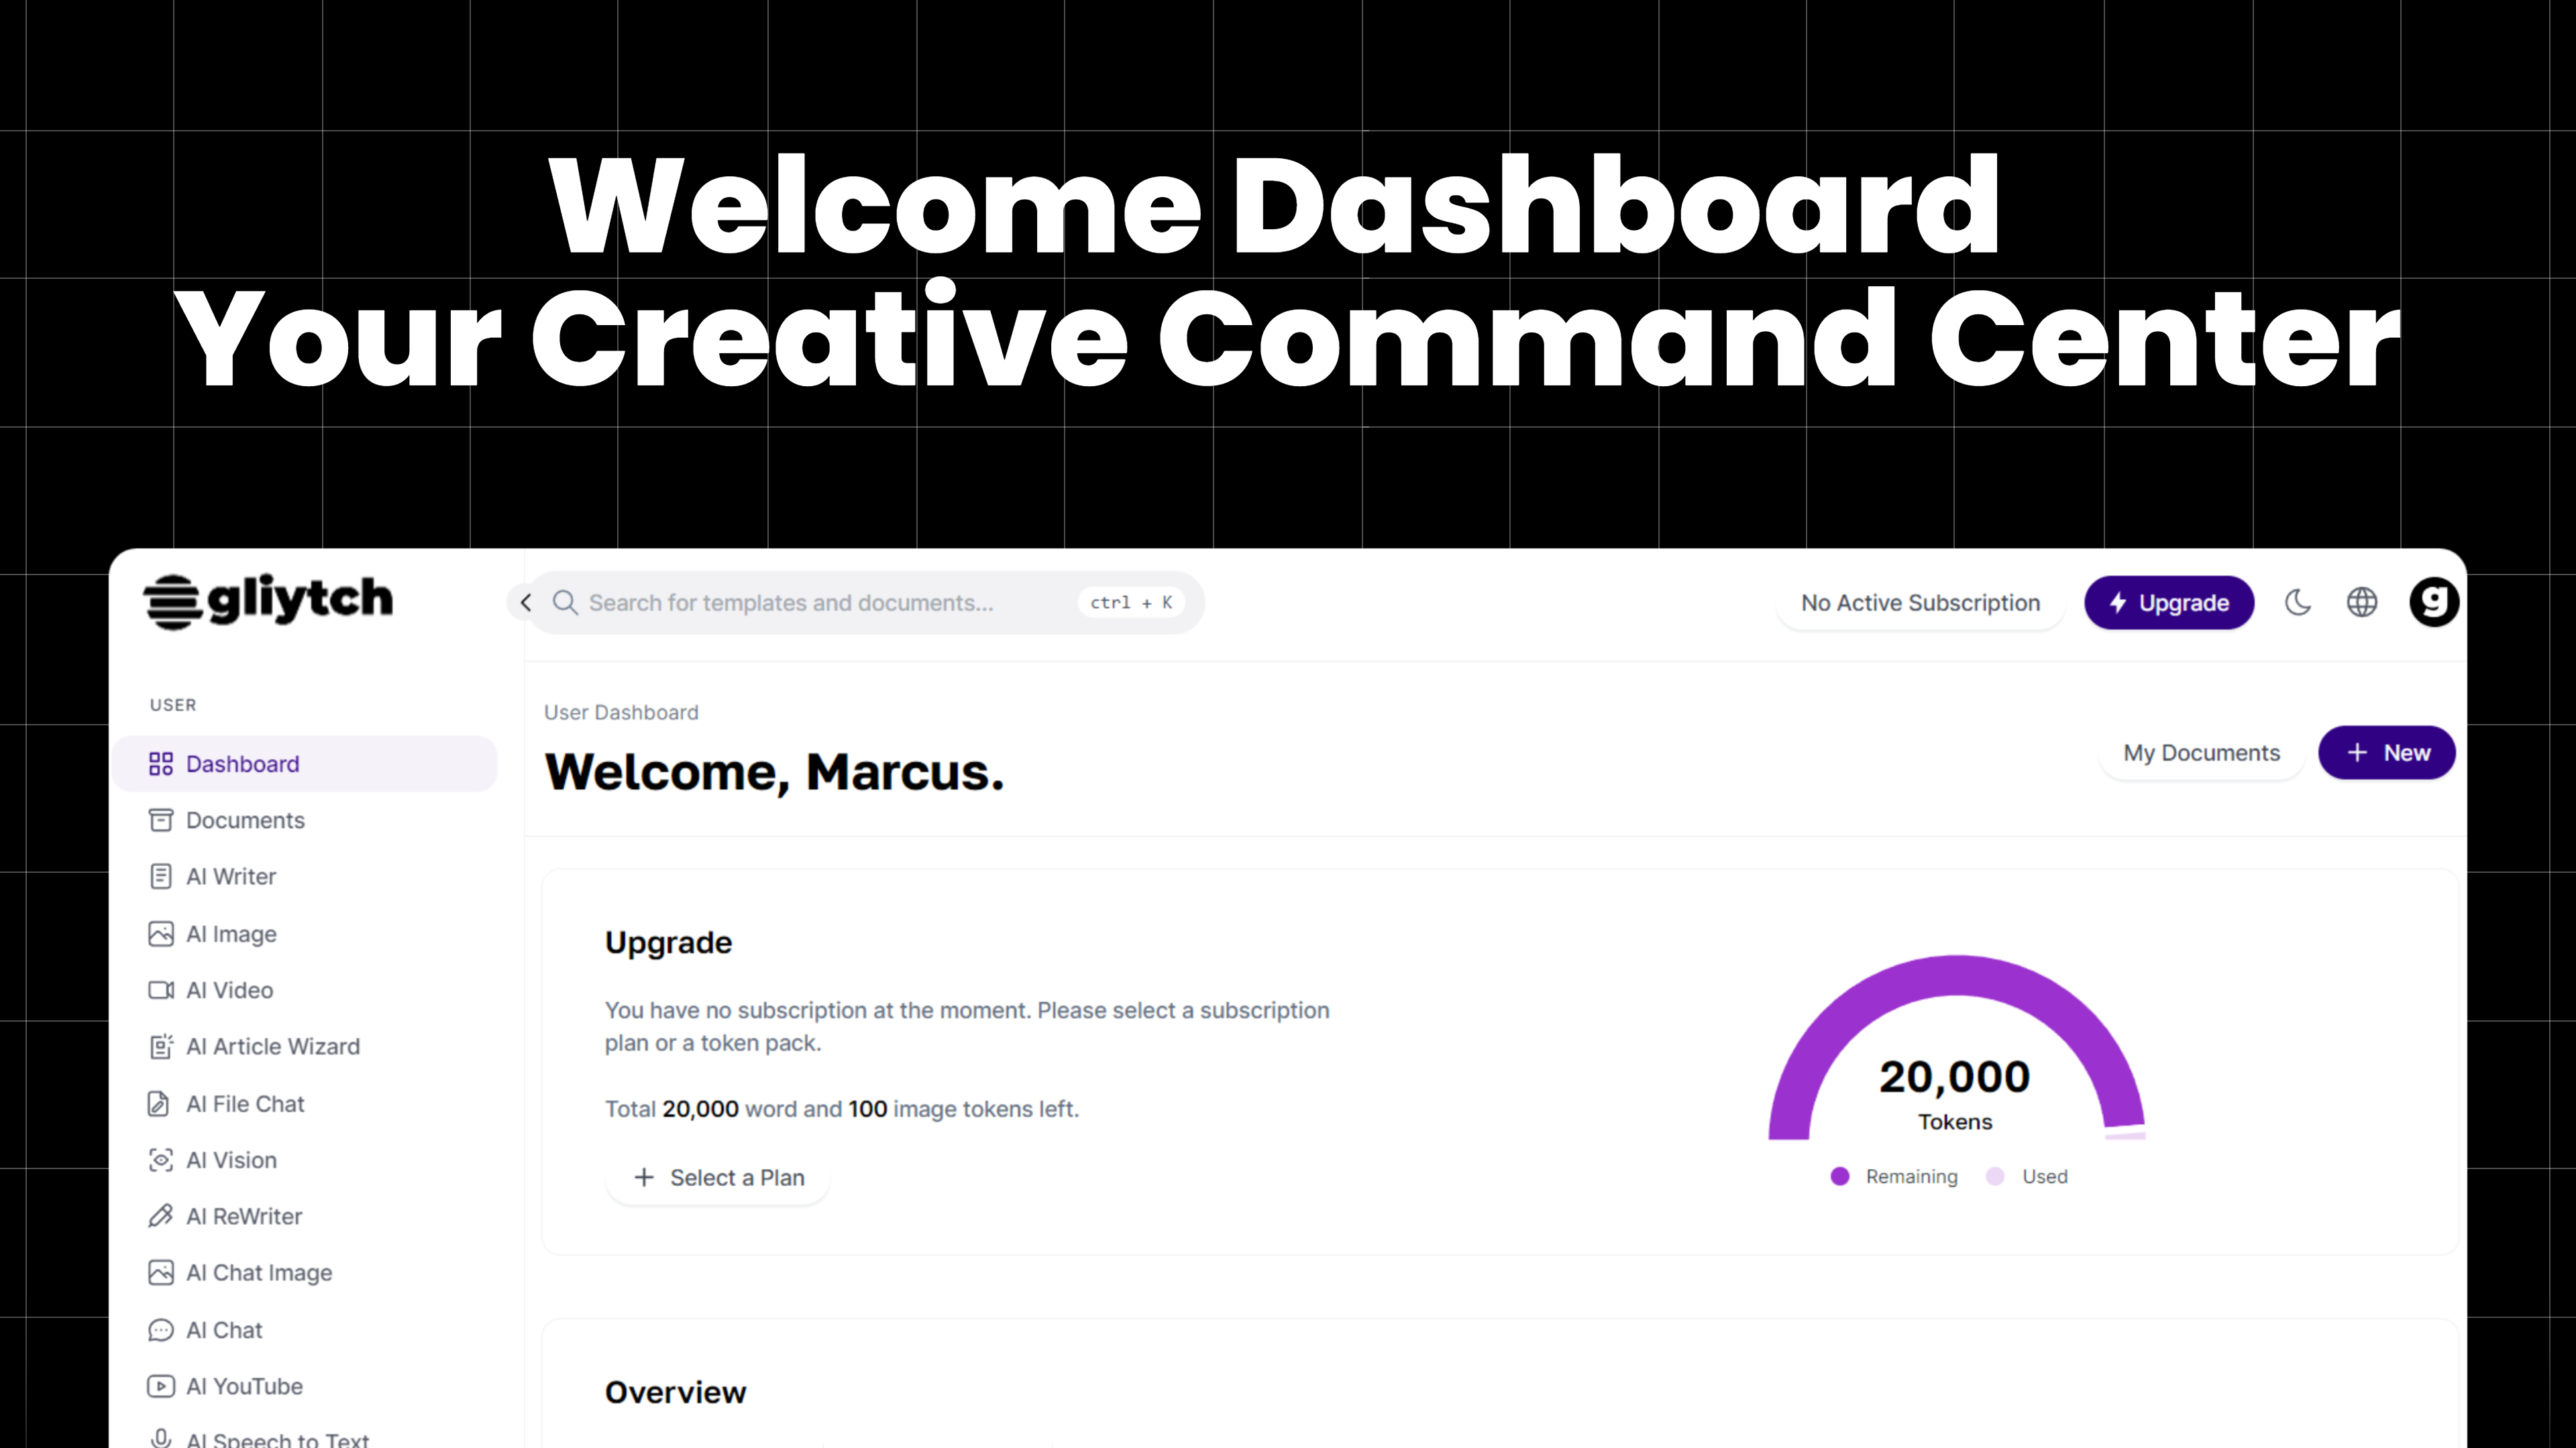
Task: Select AI Vision in the sidebar
Action: point(231,1160)
